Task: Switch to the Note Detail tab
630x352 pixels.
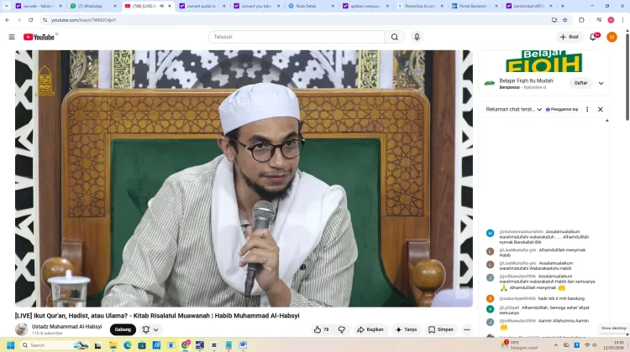Action: (309, 6)
